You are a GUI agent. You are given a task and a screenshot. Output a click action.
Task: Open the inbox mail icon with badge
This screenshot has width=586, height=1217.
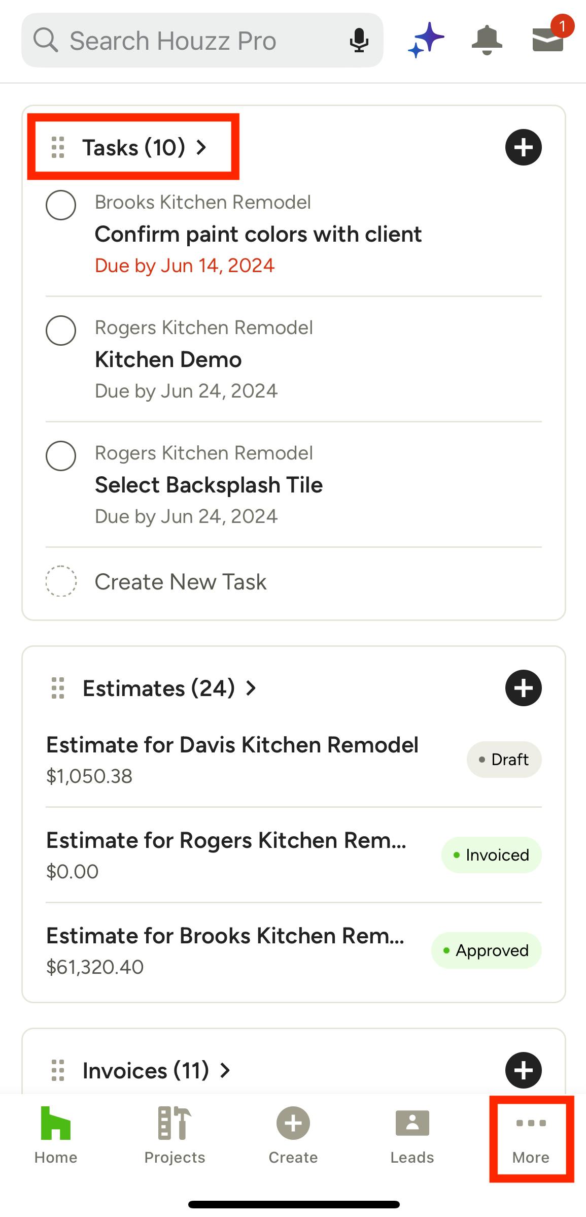pos(548,39)
